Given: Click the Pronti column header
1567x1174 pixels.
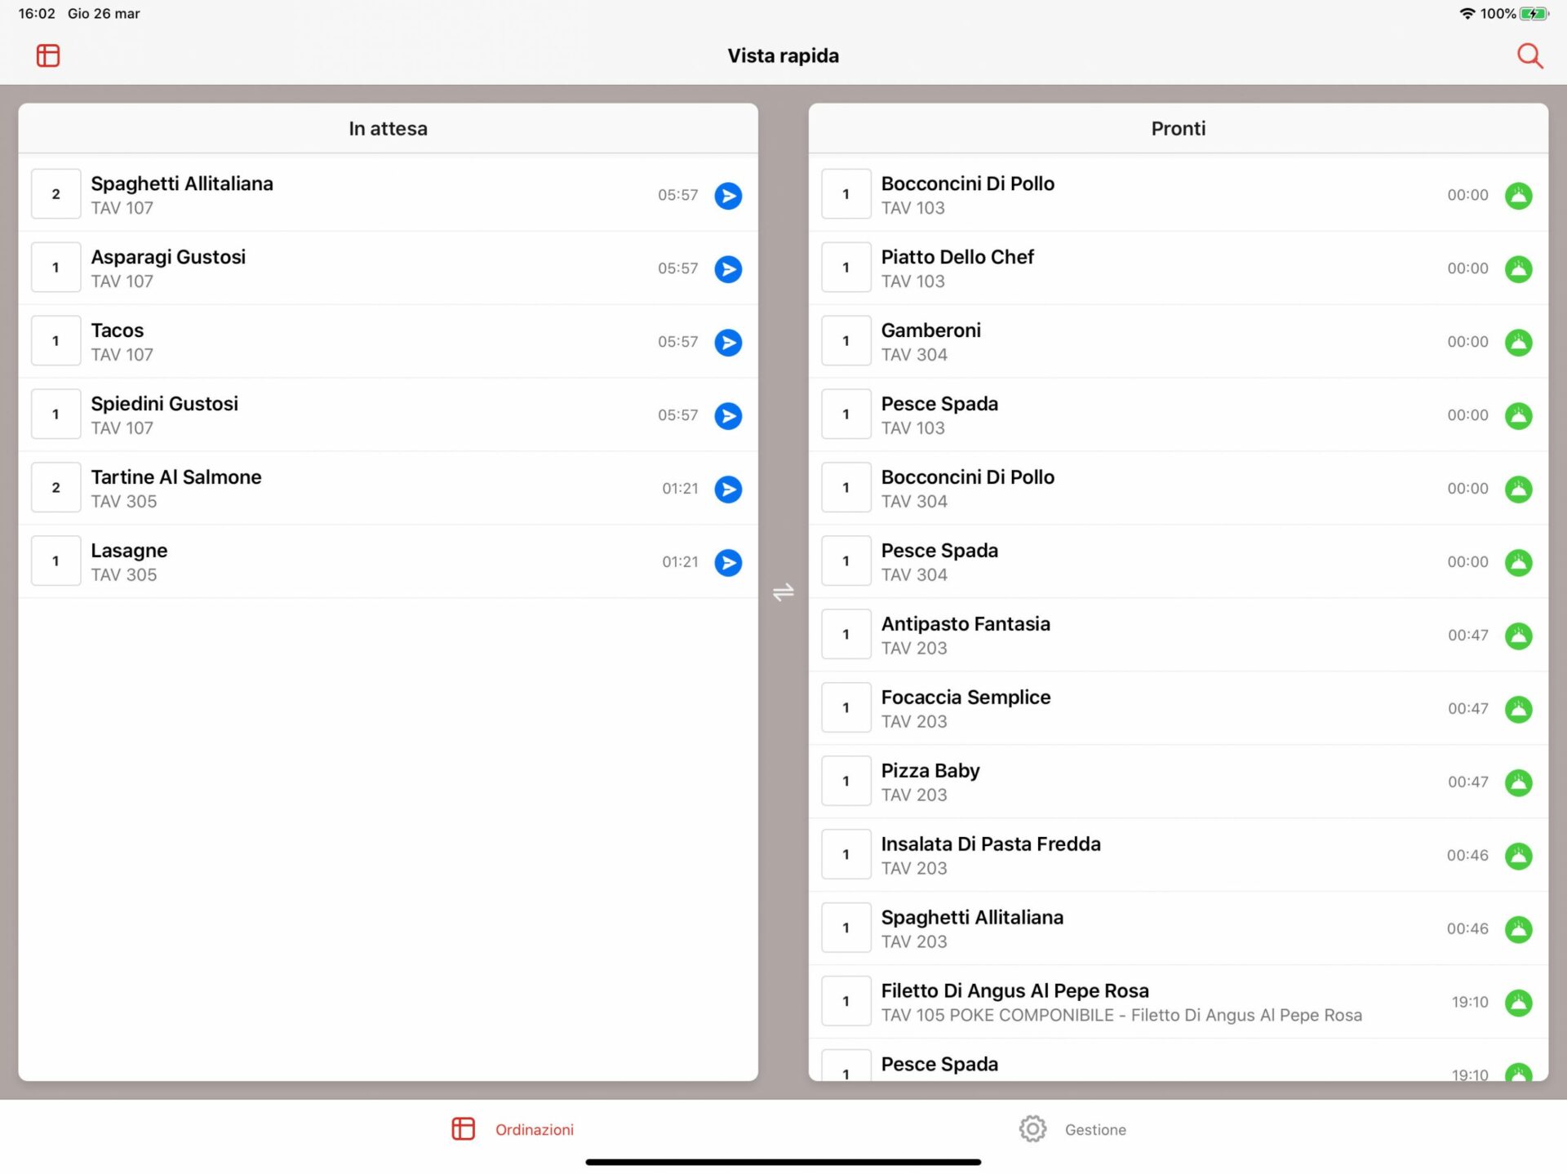Looking at the screenshot, I should pyautogui.click(x=1178, y=128).
